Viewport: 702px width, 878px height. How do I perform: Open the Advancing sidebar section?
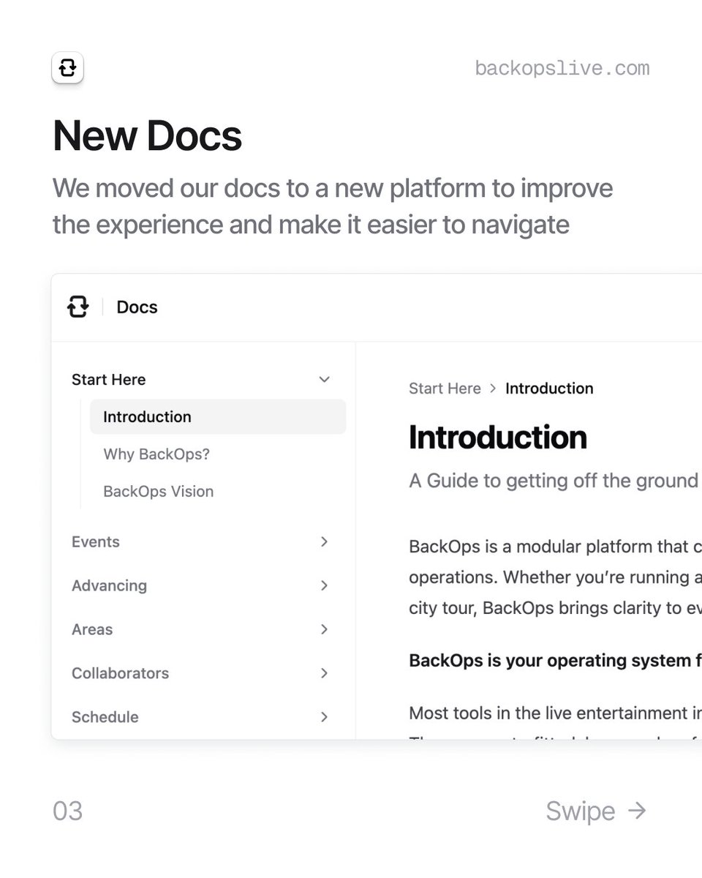coord(109,586)
